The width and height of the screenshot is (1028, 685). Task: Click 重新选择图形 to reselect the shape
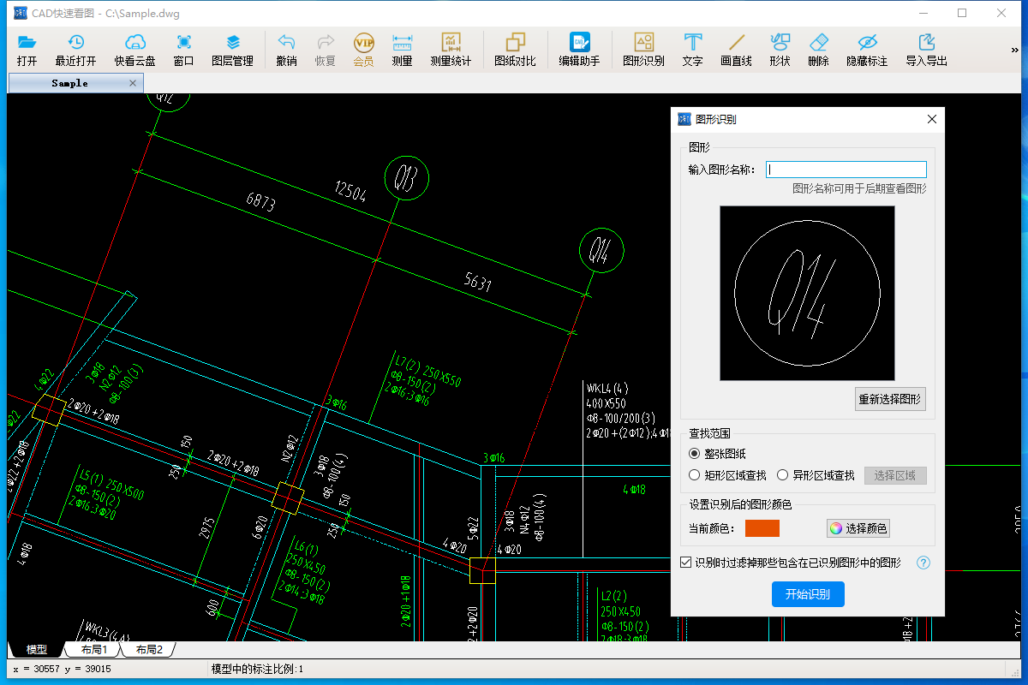[890, 399]
